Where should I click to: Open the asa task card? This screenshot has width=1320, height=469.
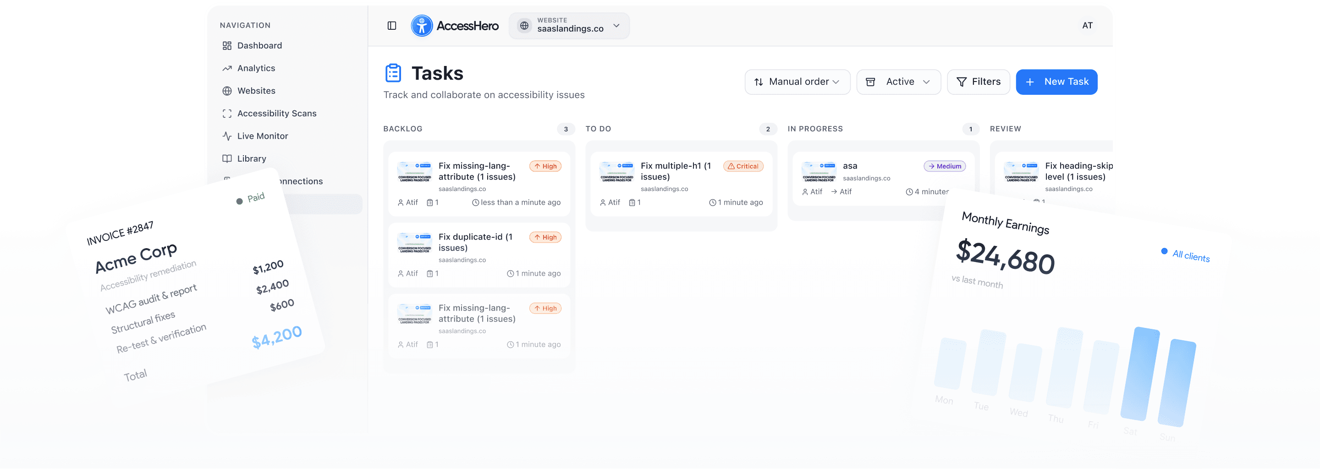point(883,179)
